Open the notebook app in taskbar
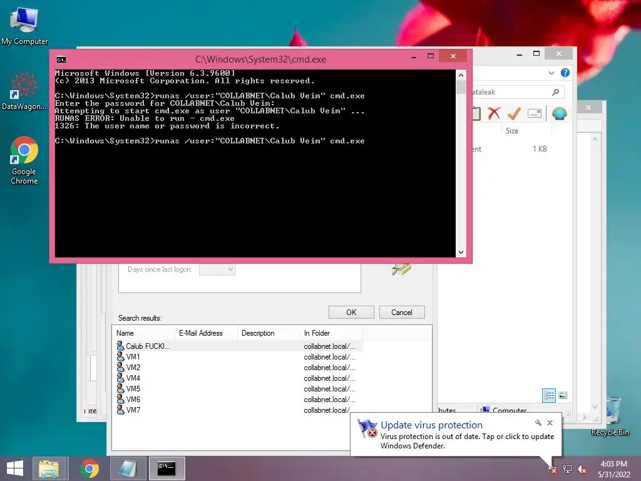Image resolution: width=641 pixels, height=481 pixels. coord(128,468)
